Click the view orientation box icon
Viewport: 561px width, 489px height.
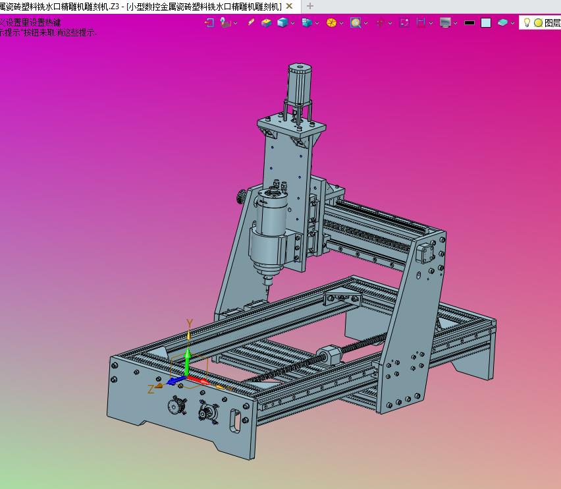(307, 23)
